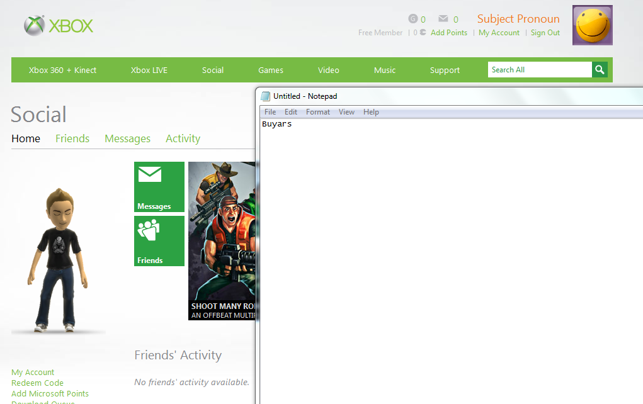Viewport: 643px width, 404px height.
Task: Open Notepad View menu
Action: pos(346,112)
